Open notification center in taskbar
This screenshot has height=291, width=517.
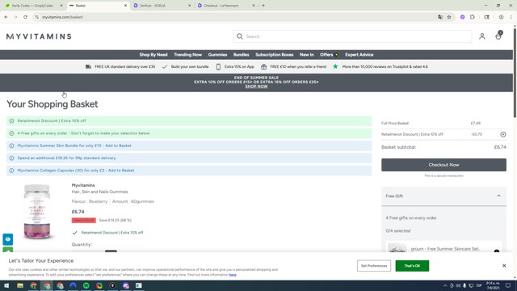(x=508, y=285)
